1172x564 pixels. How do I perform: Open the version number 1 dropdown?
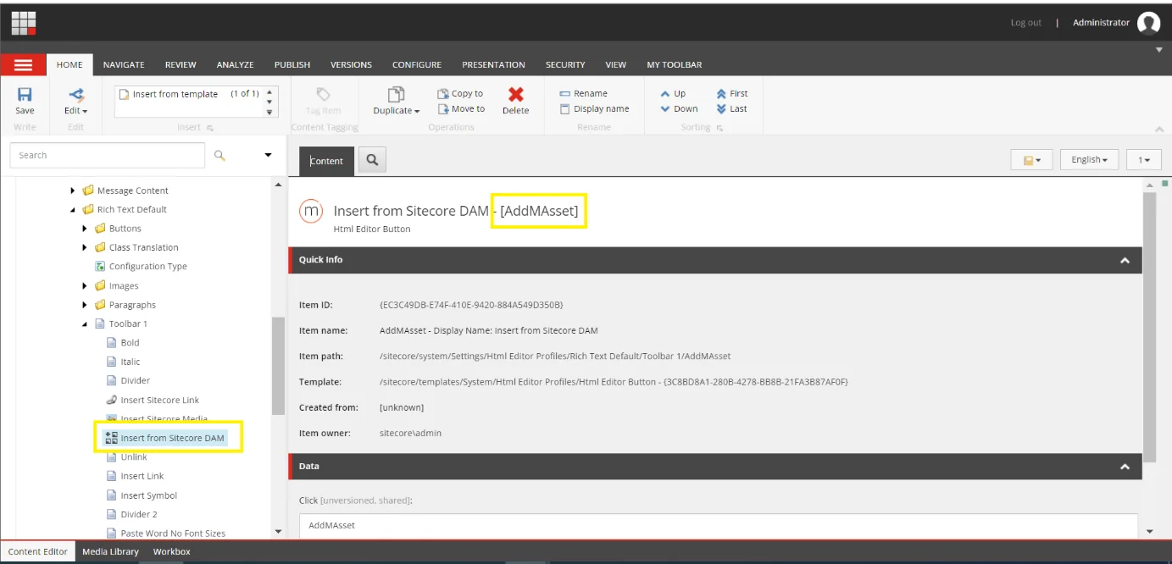click(x=1143, y=159)
